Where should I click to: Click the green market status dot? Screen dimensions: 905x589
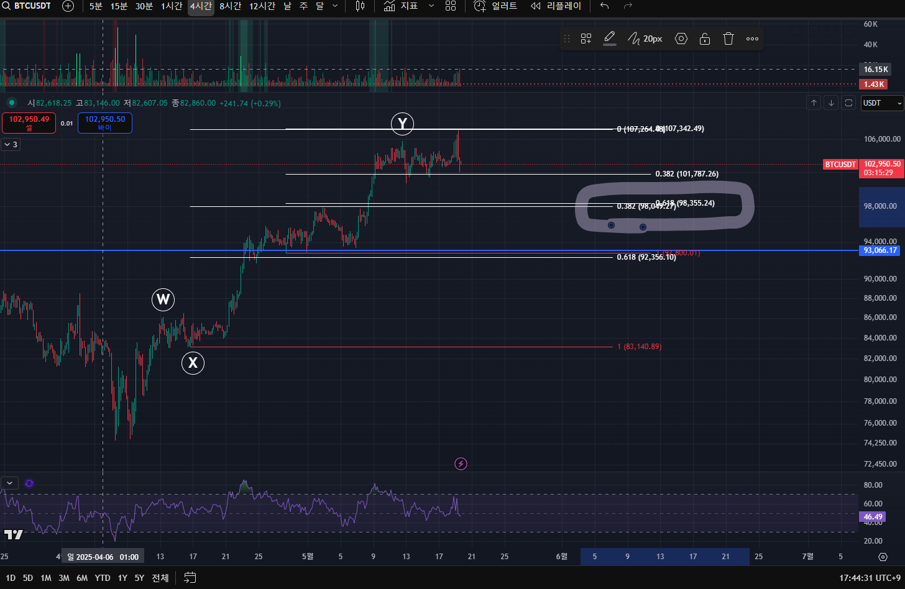[11, 103]
